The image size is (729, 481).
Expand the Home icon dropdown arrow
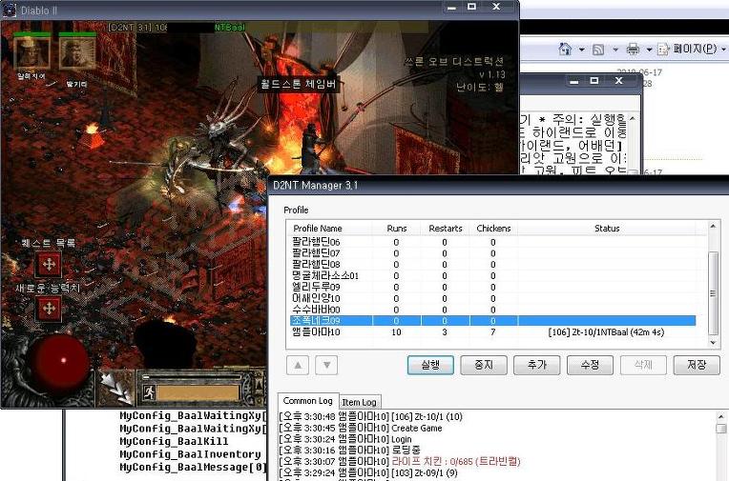tap(581, 49)
